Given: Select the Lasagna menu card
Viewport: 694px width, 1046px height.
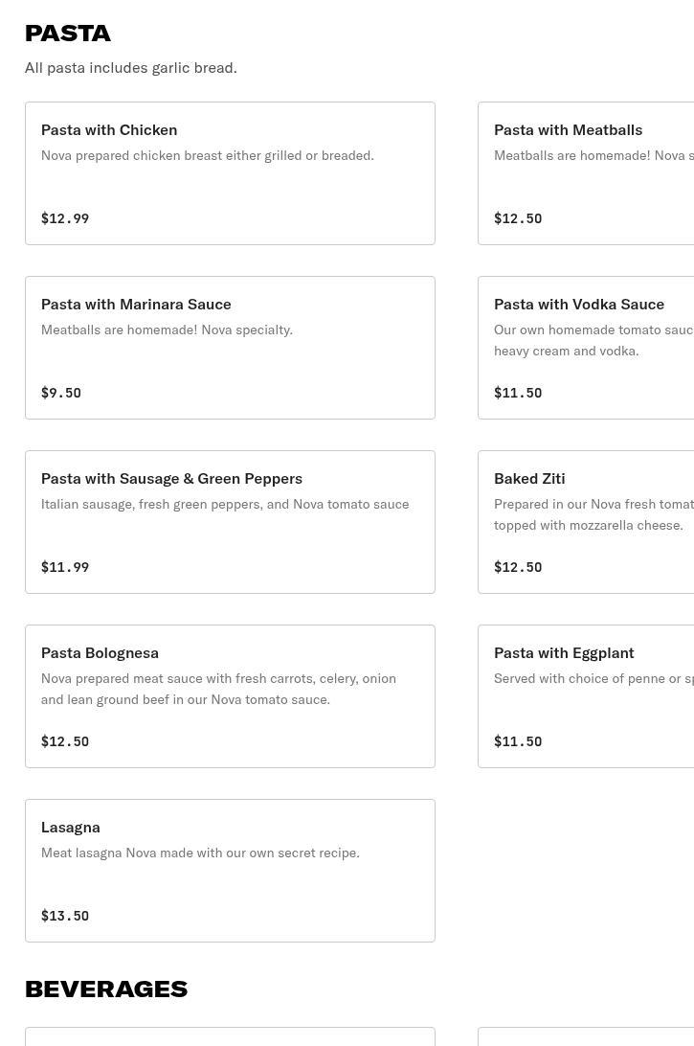Looking at the screenshot, I should 230,871.
